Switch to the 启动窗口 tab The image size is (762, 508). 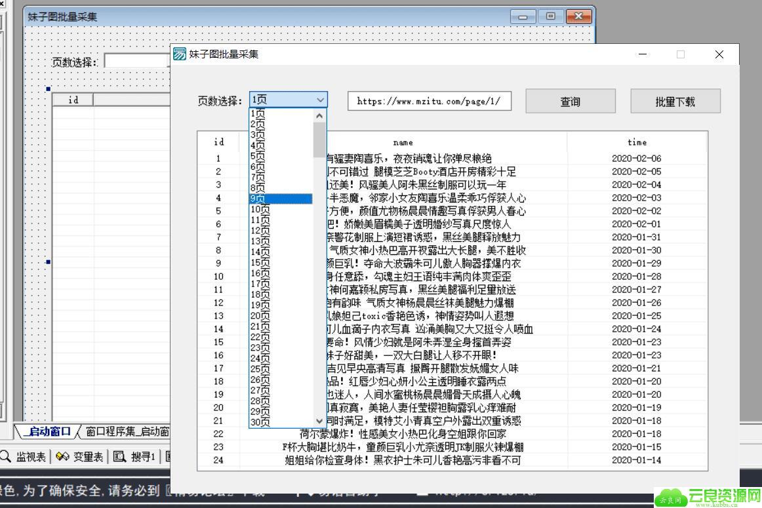pyautogui.click(x=48, y=431)
